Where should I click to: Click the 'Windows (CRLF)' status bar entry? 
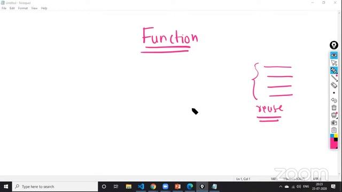[x=294, y=179]
